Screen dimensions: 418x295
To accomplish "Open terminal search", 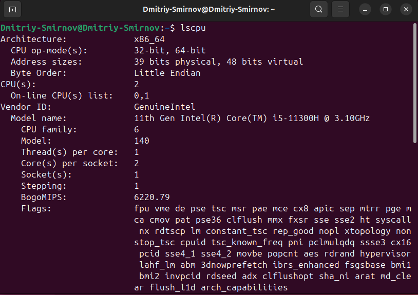I will click(x=318, y=10).
